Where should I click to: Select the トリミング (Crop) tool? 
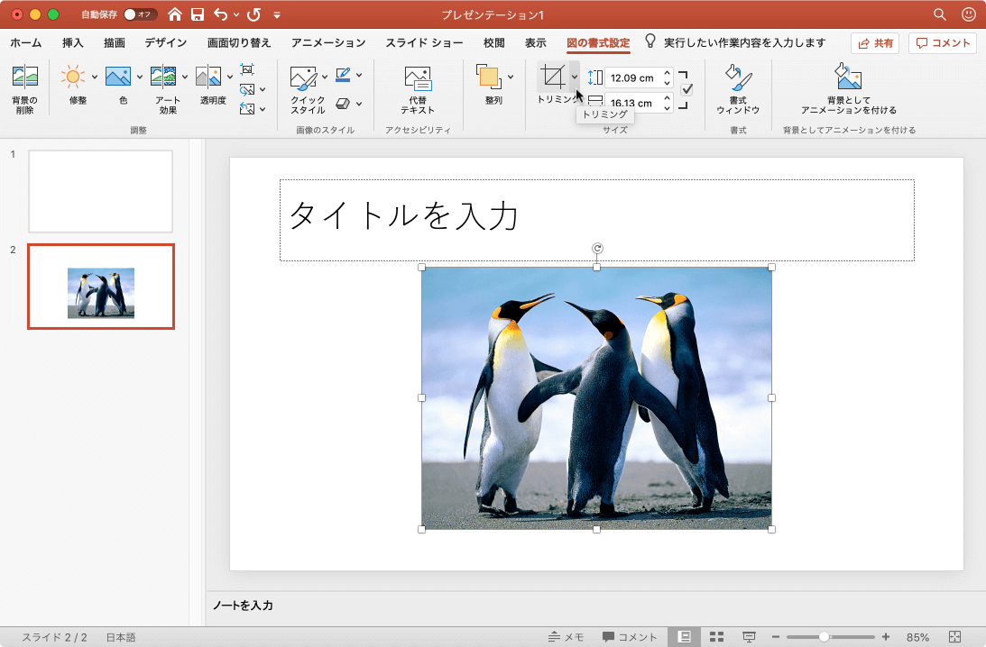[552, 77]
